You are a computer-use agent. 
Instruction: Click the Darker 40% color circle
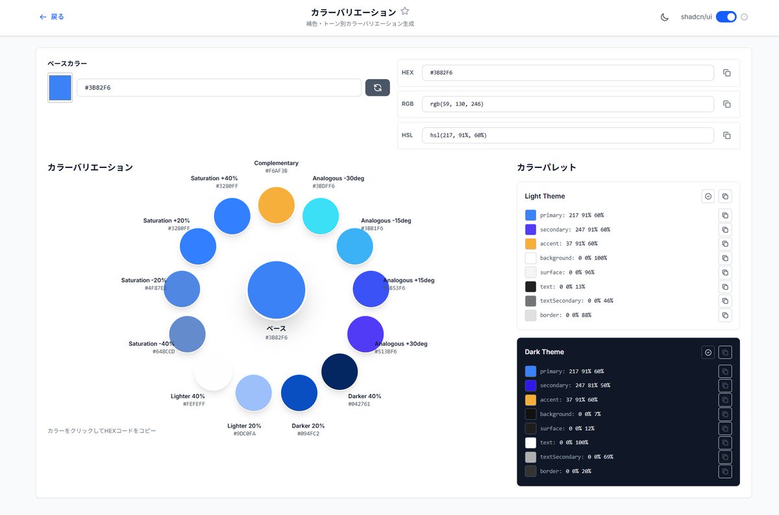point(340,370)
